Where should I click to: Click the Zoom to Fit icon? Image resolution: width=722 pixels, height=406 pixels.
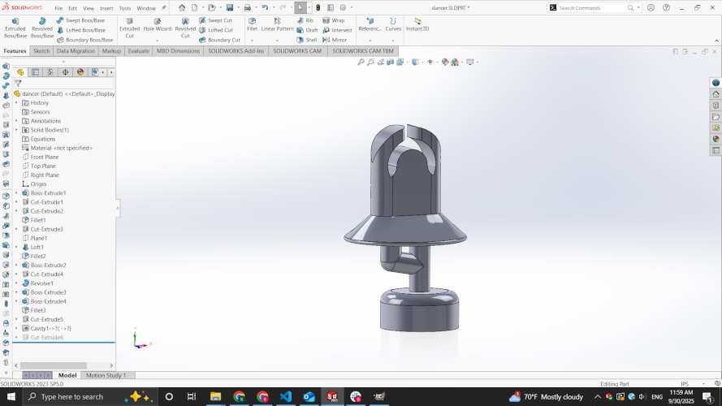point(361,62)
